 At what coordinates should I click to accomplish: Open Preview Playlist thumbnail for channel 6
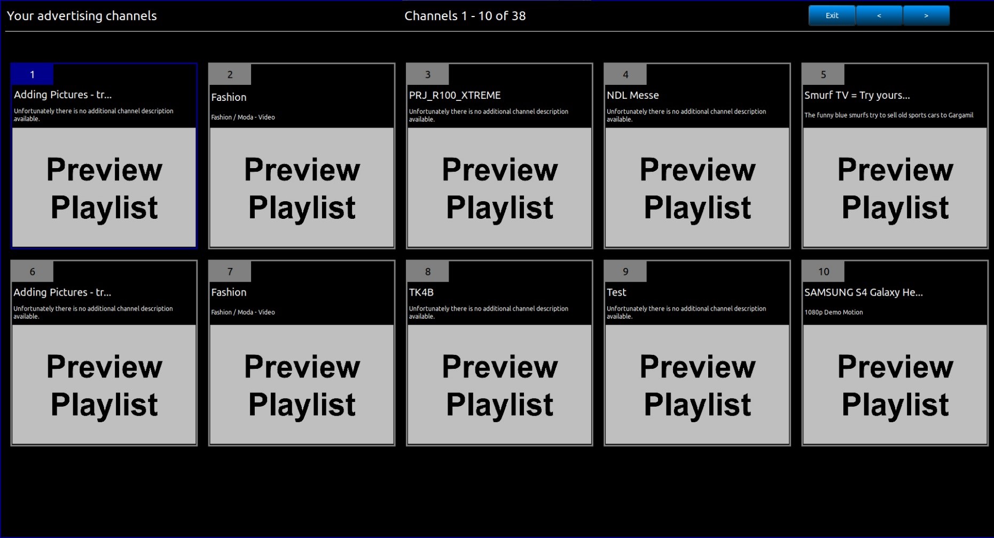coord(104,384)
